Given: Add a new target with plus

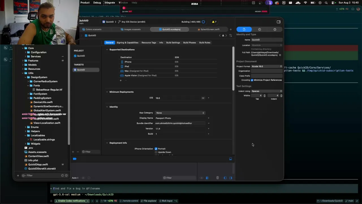Looking at the screenshot, I should [73, 152].
